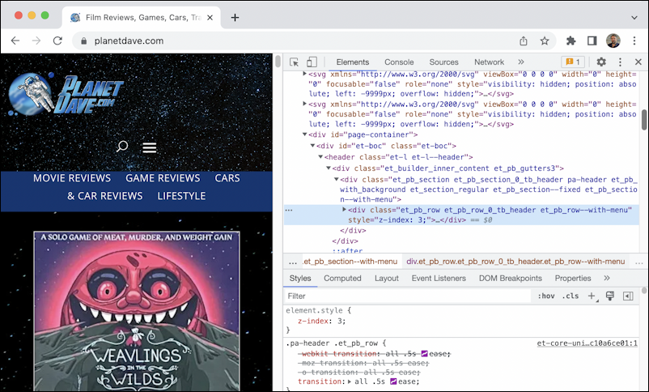Open a new browser tab

tap(235, 17)
